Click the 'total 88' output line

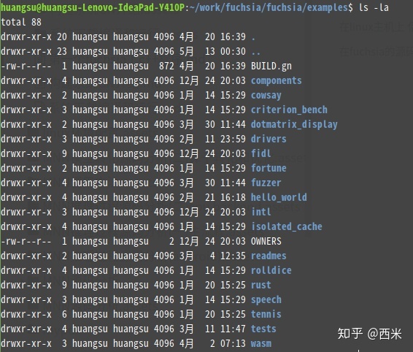[x=21, y=22]
